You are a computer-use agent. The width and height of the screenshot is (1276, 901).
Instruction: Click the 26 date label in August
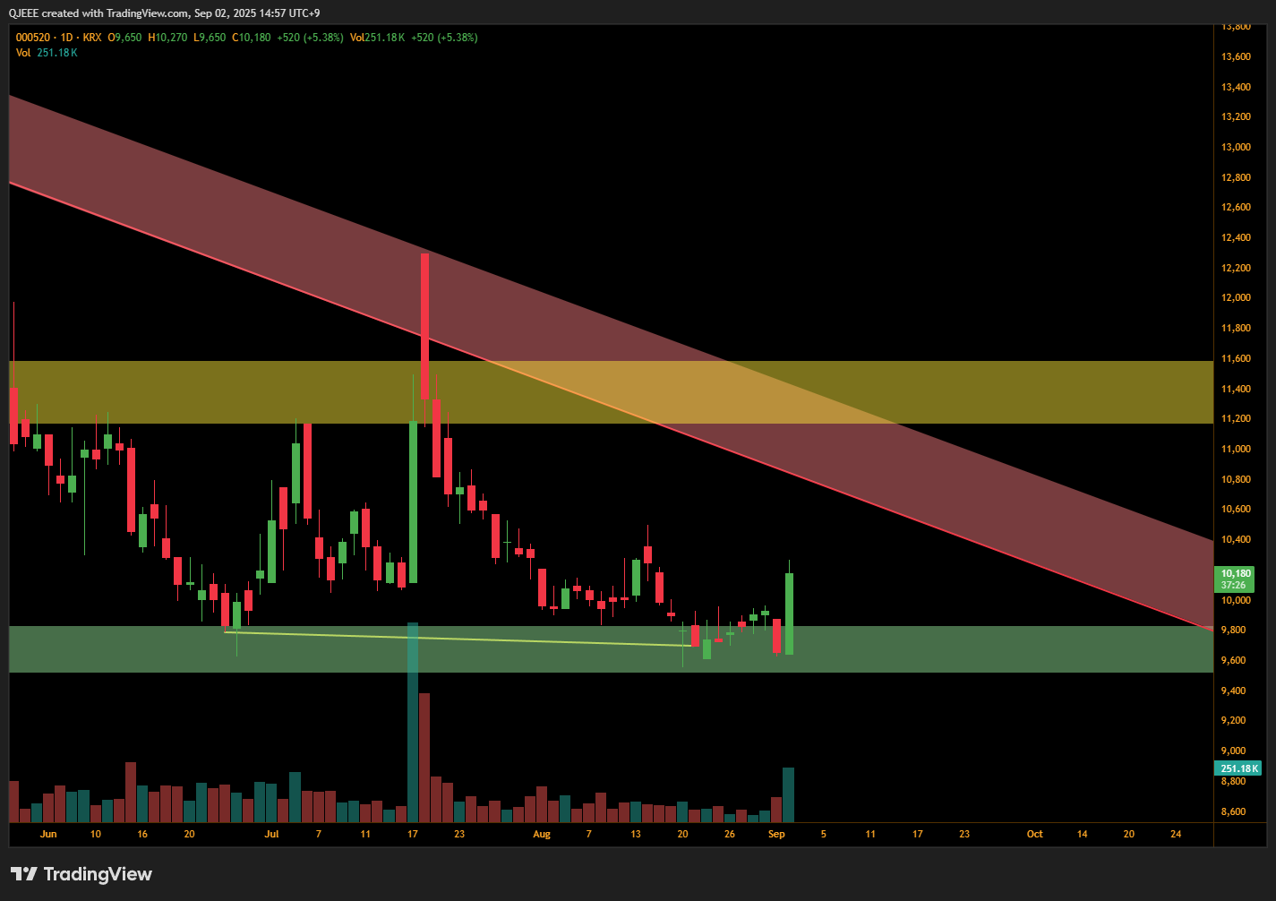730,834
